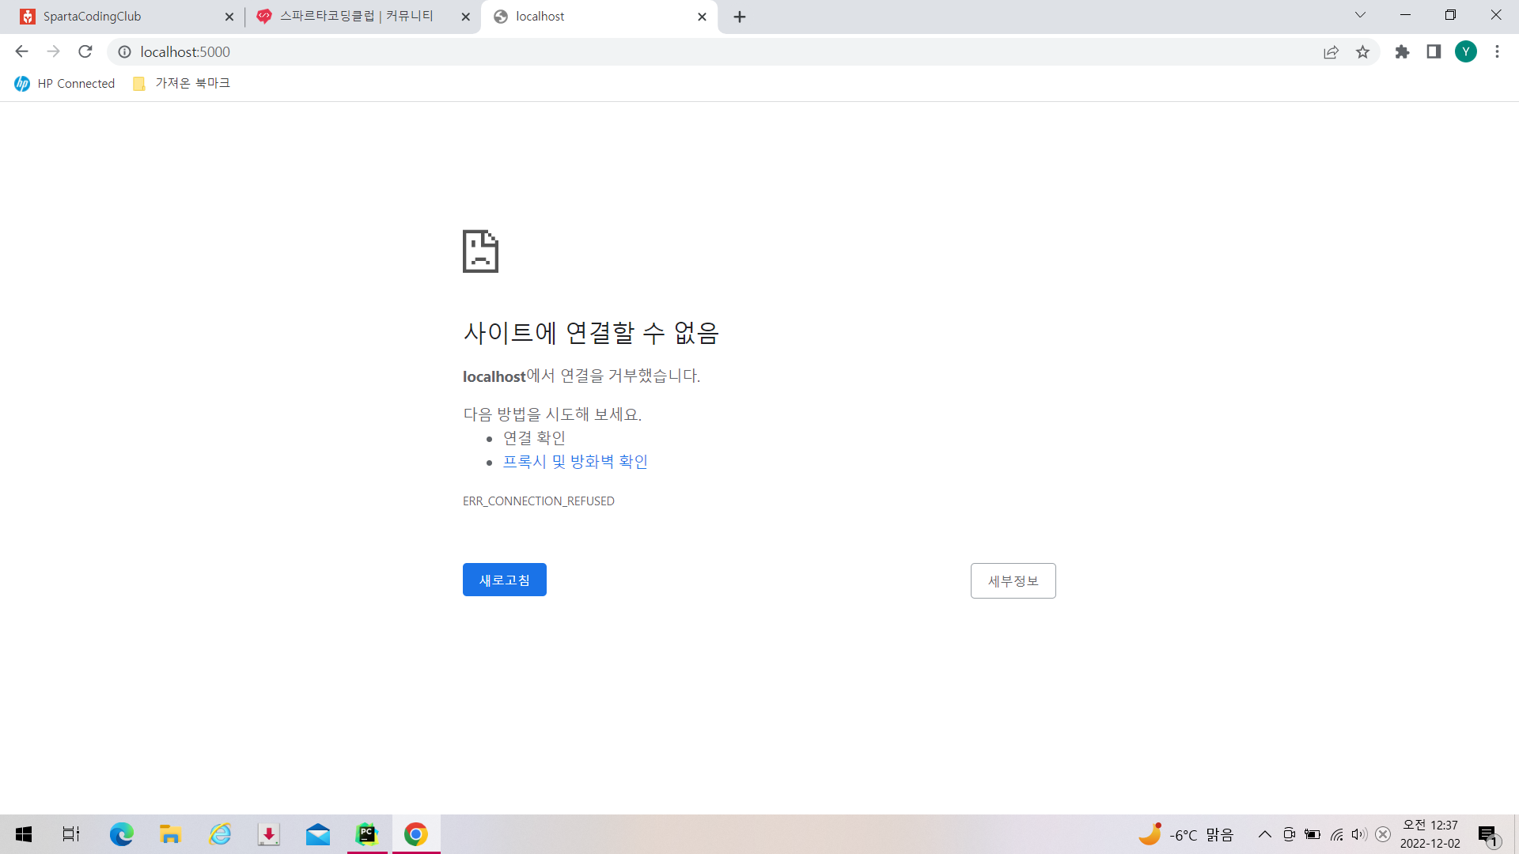The height and width of the screenshot is (854, 1519).
Task: Share this page icon in address bar
Action: click(x=1331, y=51)
